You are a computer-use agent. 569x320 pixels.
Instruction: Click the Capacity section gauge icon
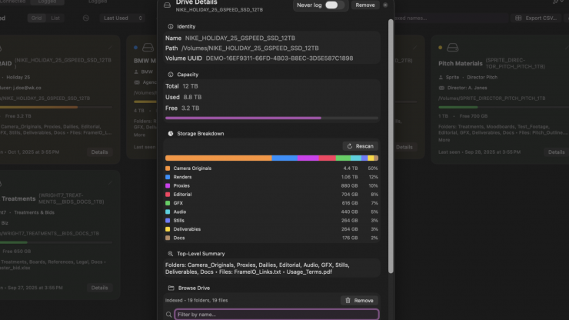click(x=171, y=75)
